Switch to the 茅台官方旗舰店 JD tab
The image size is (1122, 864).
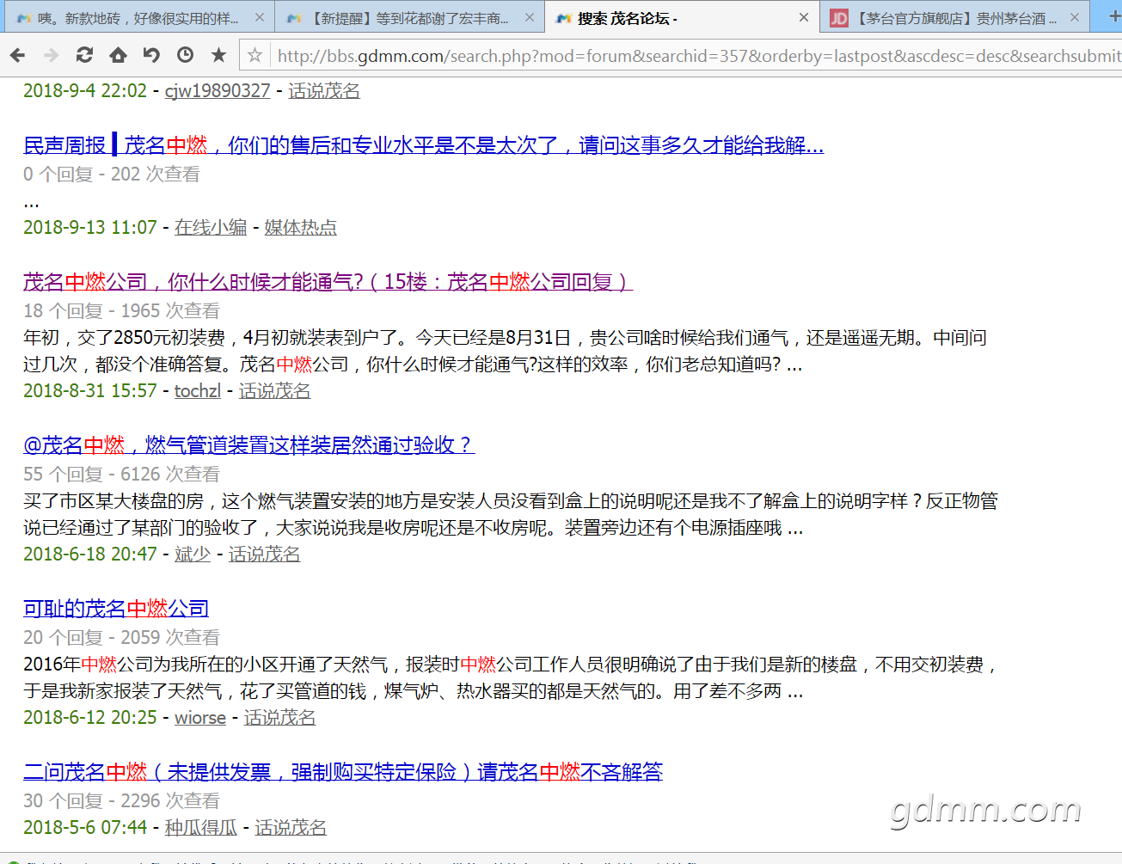click(x=954, y=17)
